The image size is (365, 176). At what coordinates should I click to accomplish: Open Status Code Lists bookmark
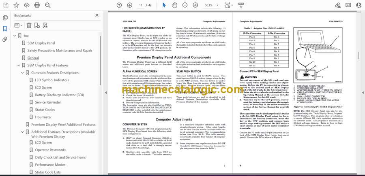(x=48, y=172)
